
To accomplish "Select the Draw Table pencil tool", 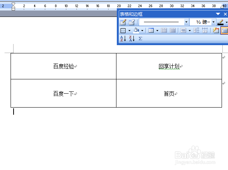I will tap(123, 22).
